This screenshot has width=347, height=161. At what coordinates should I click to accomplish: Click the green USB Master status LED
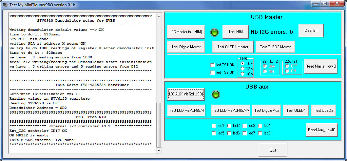[214, 32]
